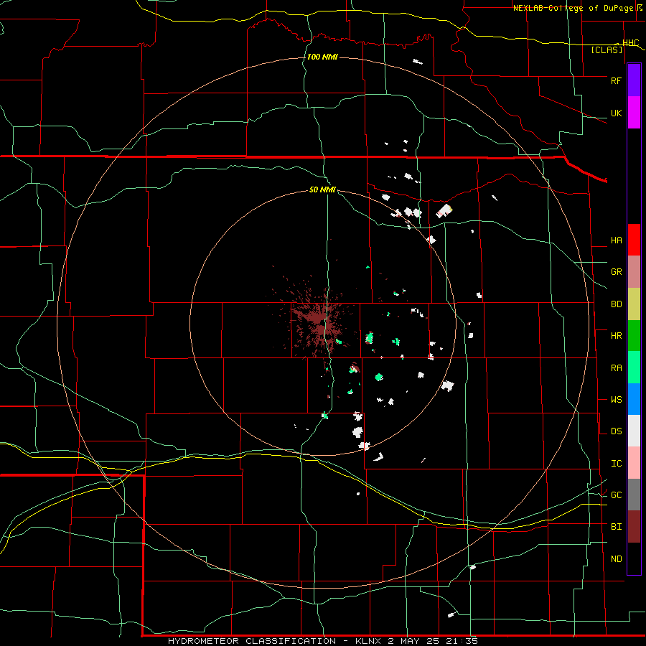Click the HHC product code text
646x646 pixels.
630,42
